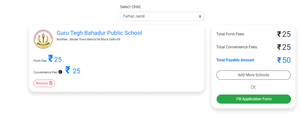The height and width of the screenshot is (114, 301).
Task: Remove the school from the list
Action: point(44,83)
